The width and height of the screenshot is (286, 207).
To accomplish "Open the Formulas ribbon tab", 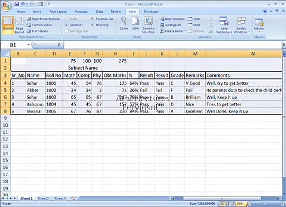I will pos(81,11).
